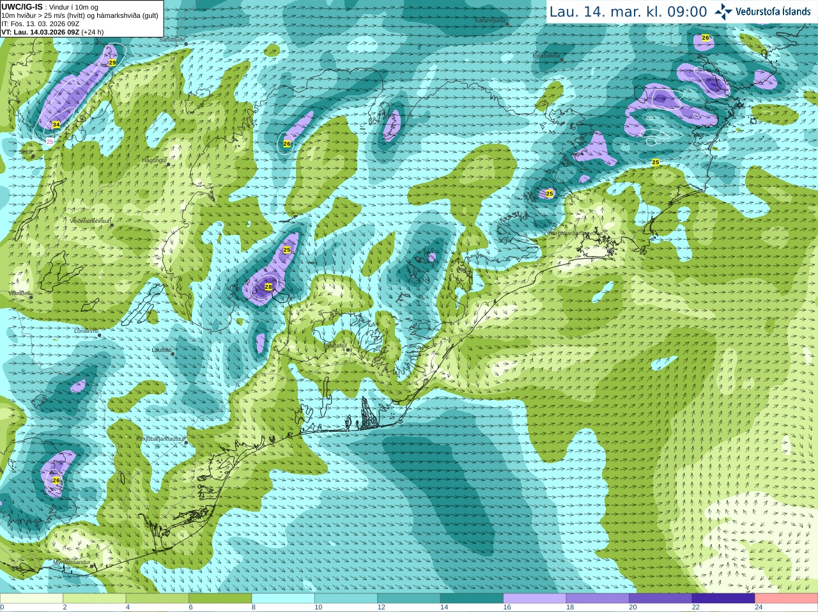Image resolution: width=818 pixels, height=612 pixels.
Task: Click the legend scale value 4
Action: pyautogui.click(x=128, y=608)
